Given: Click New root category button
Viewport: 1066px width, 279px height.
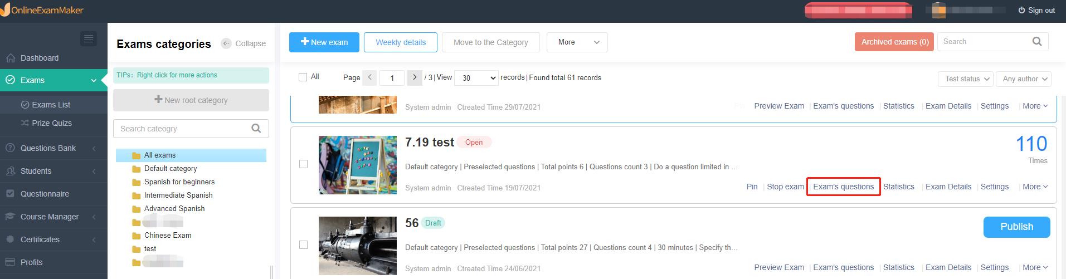Looking at the screenshot, I should point(191,100).
